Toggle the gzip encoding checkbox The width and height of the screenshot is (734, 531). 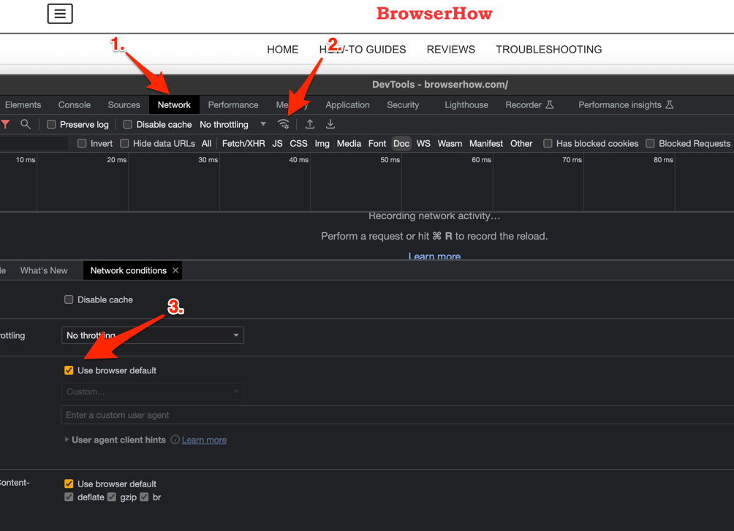pyautogui.click(x=111, y=497)
